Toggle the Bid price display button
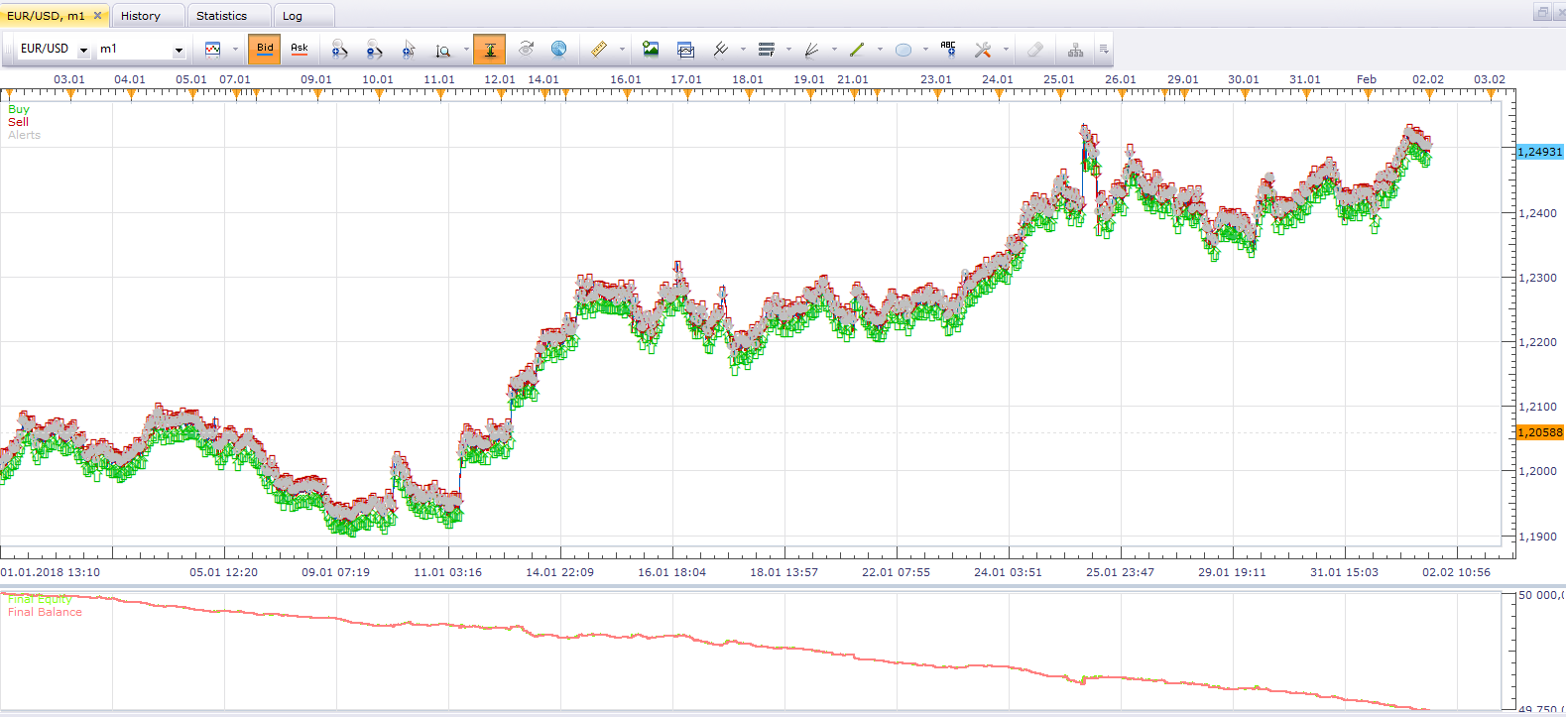This screenshot has width=1566, height=717. pos(265,49)
